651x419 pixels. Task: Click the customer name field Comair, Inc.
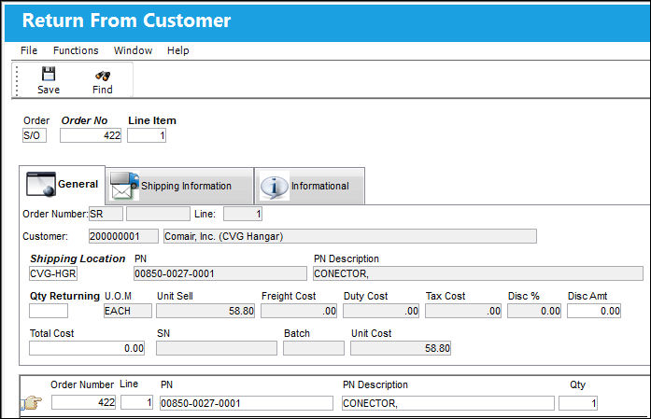(x=350, y=236)
